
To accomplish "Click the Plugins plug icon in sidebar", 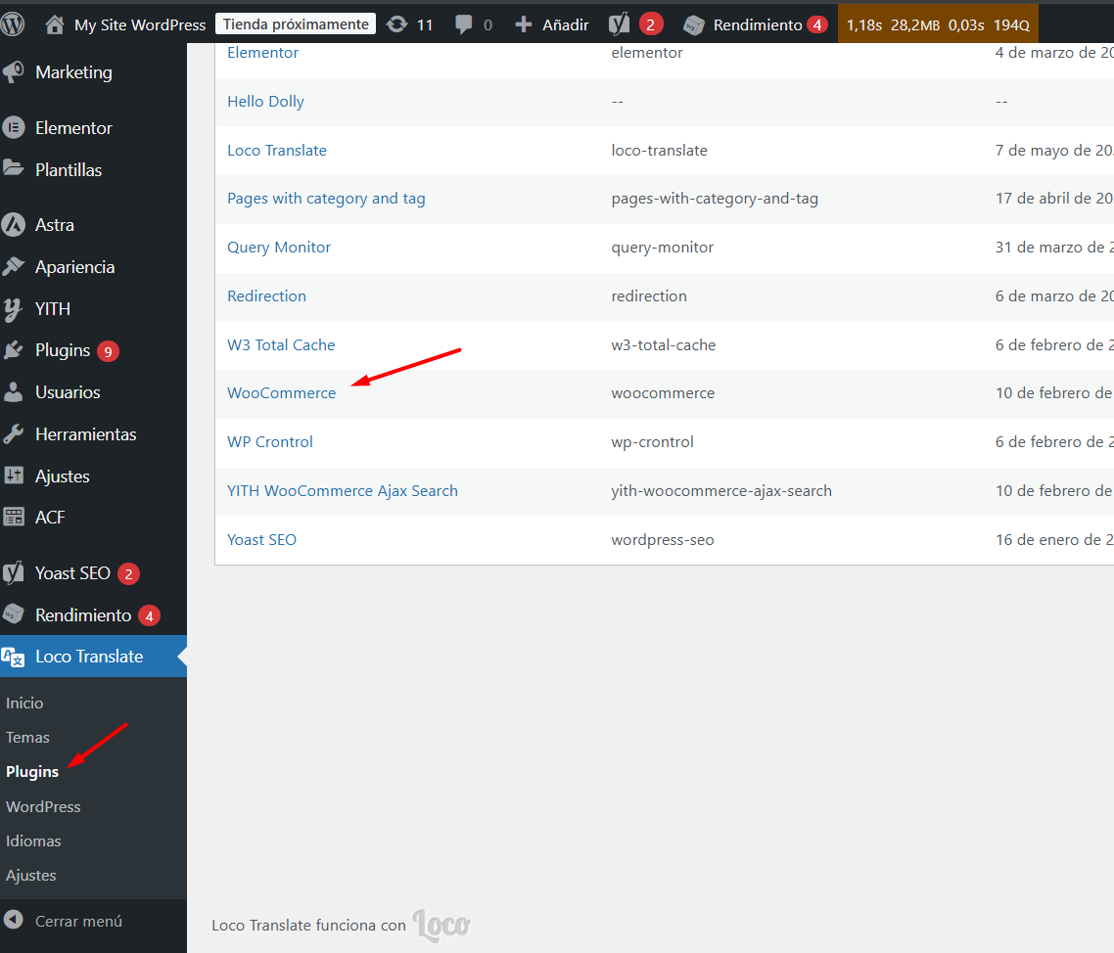I will tap(14, 350).
